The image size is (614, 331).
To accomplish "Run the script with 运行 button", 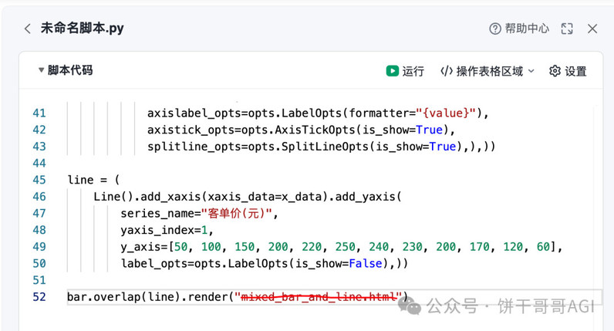I will 405,71.
